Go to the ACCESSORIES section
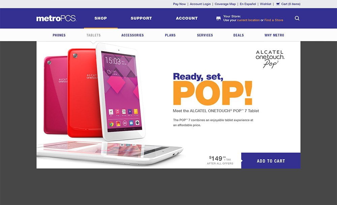 [132, 35]
